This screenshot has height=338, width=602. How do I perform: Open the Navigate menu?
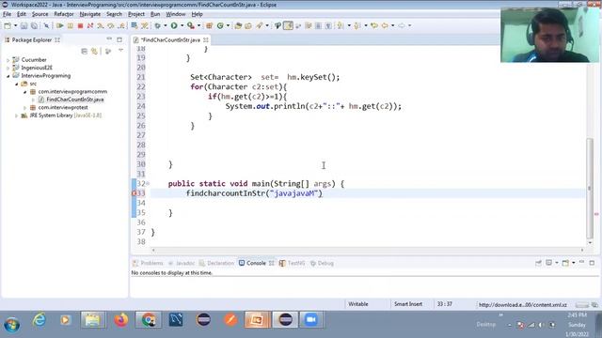point(90,14)
